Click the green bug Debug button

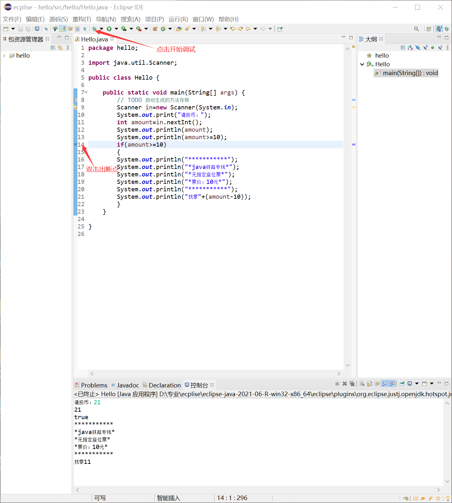(95, 29)
